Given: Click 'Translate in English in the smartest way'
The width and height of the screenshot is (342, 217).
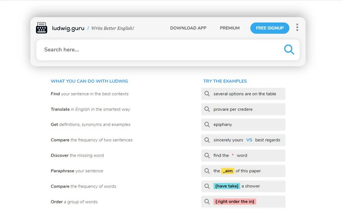Looking at the screenshot, I should pos(90,109).
